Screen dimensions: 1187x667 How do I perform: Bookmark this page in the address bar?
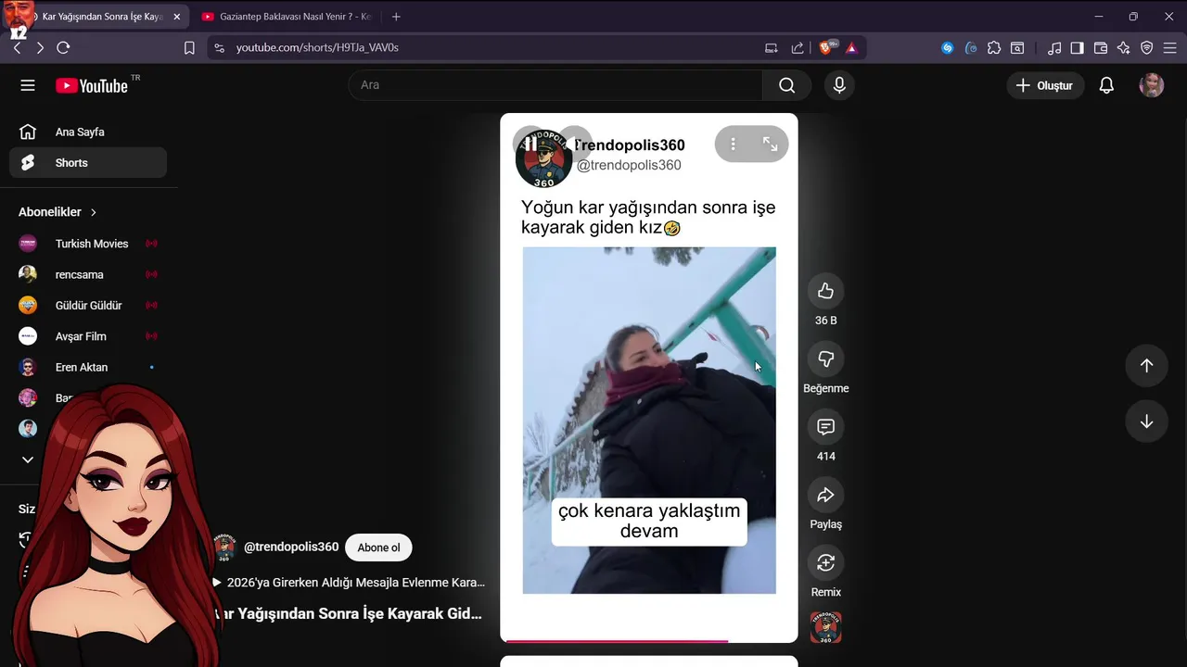[189, 47]
